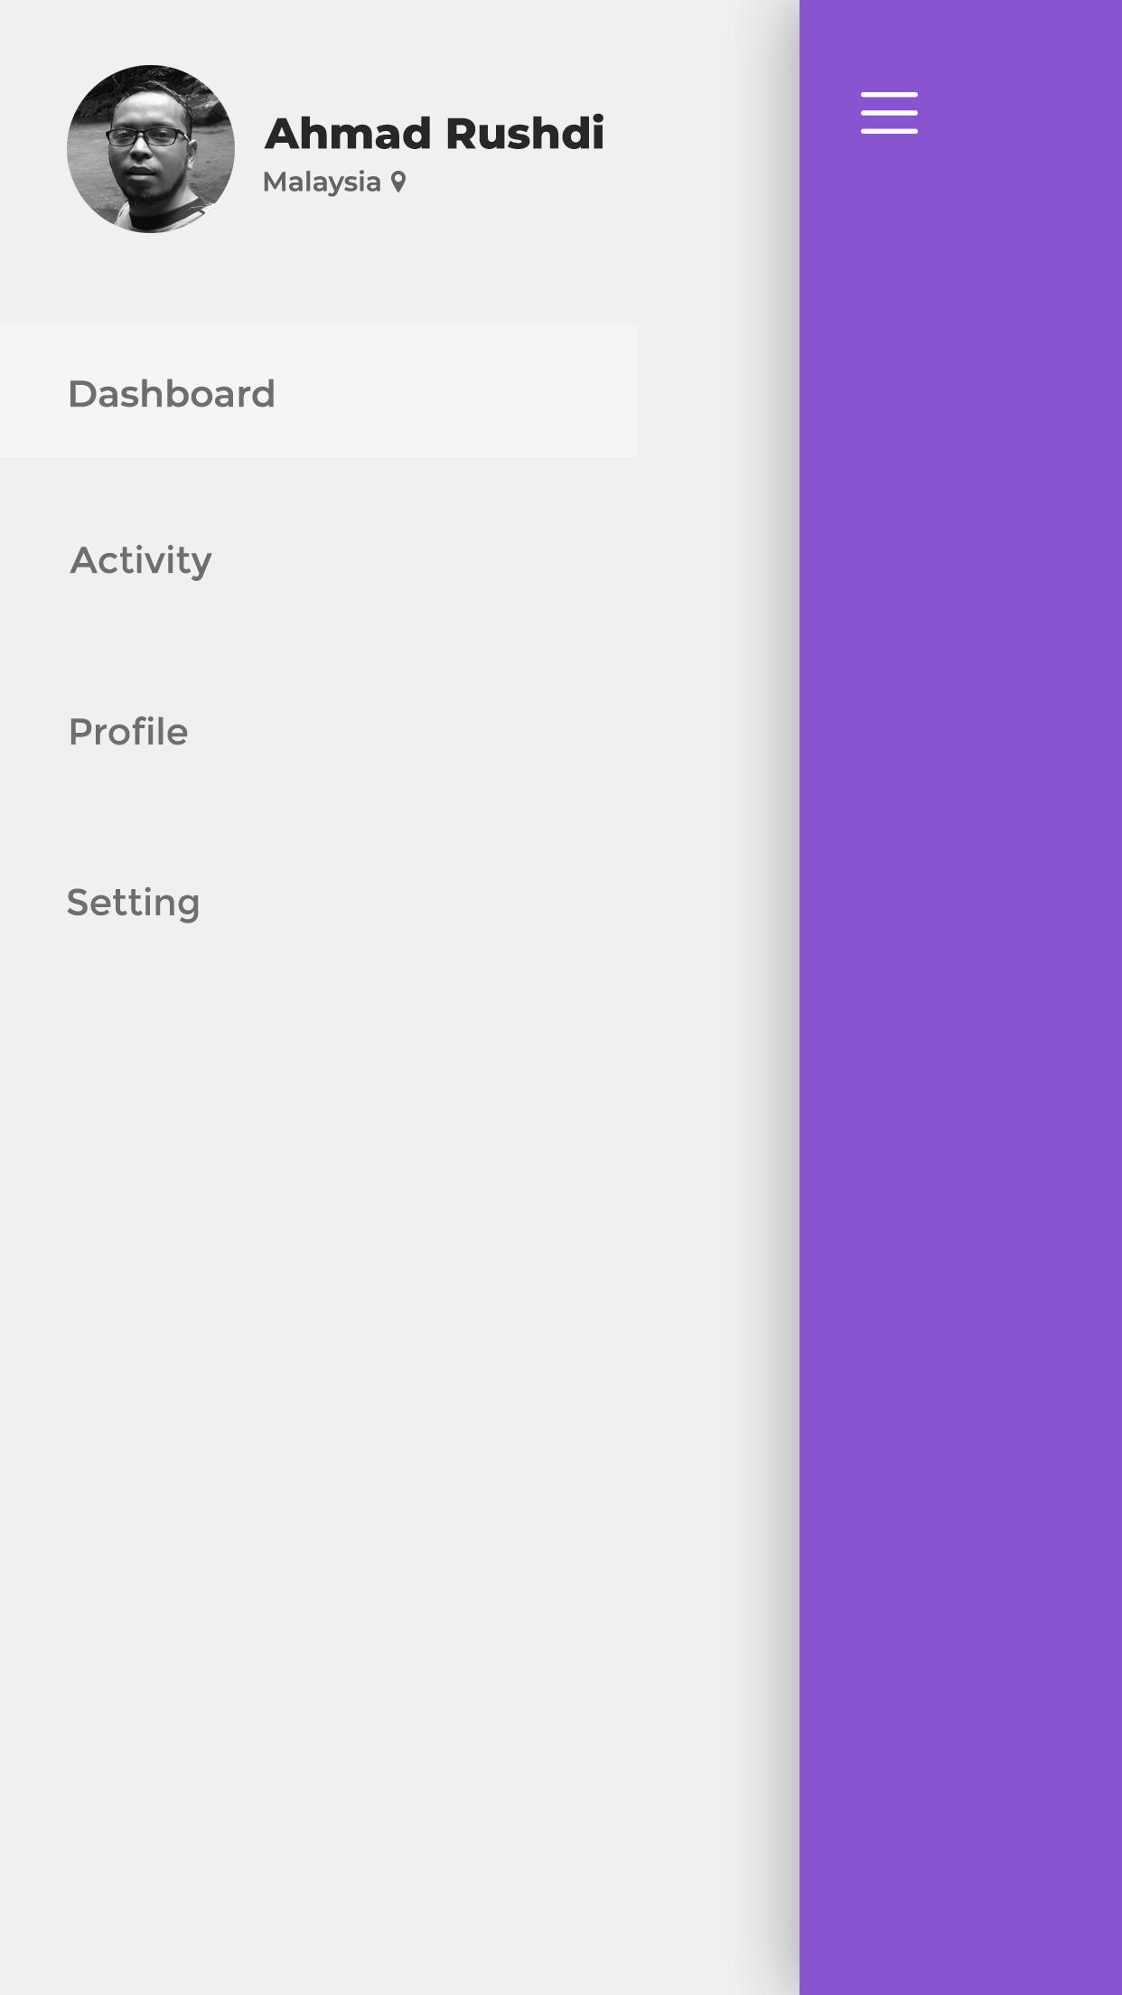Open Ahmad Rushdi's profile photo
The image size is (1122, 1995).
pyautogui.click(x=151, y=149)
